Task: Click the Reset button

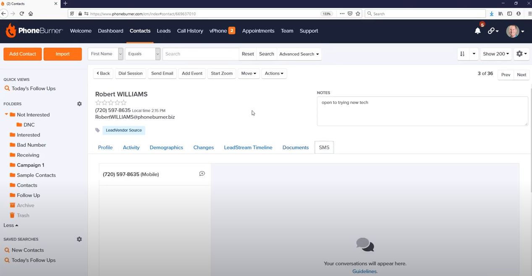Action: point(248,54)
